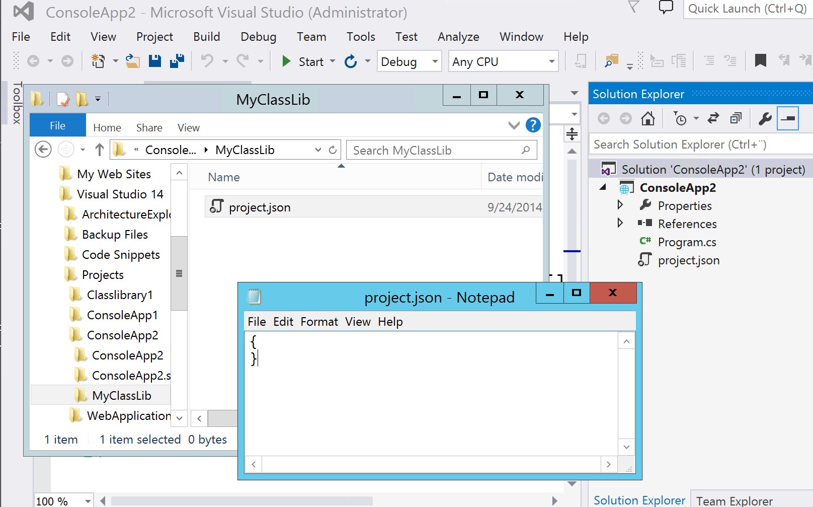Click Search MyClassLib input field
Image resolution: width=813 pixels, height=507 pixels.
point(442,150)
